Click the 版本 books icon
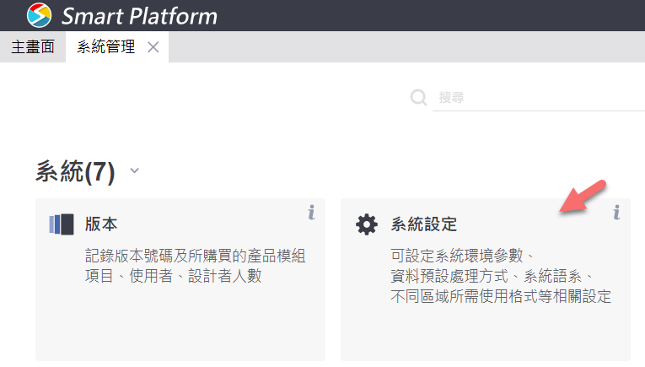 click(62, 224)
